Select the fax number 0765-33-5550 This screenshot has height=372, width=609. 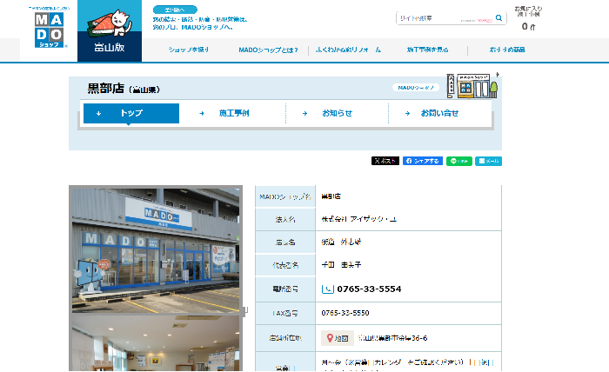345,313
